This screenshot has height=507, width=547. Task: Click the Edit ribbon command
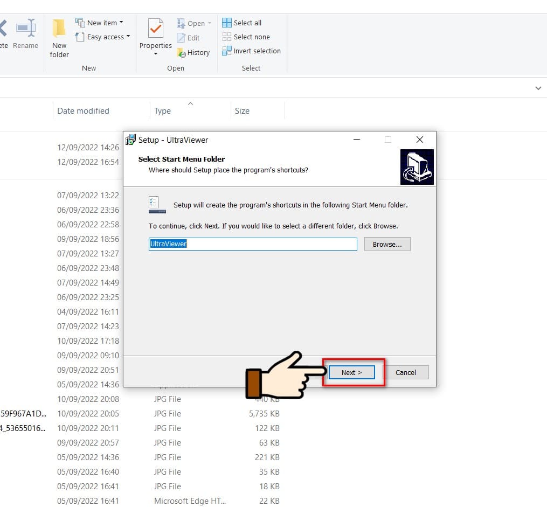tap(189, 38)
